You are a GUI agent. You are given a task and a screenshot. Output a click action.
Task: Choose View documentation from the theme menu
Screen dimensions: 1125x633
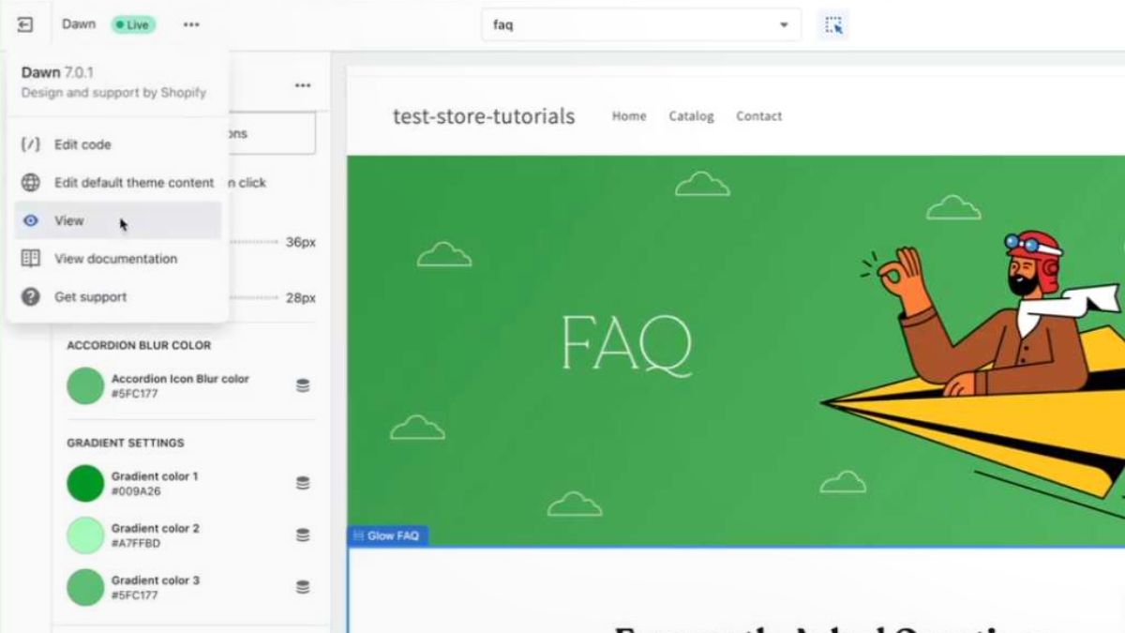click(116, 259)
